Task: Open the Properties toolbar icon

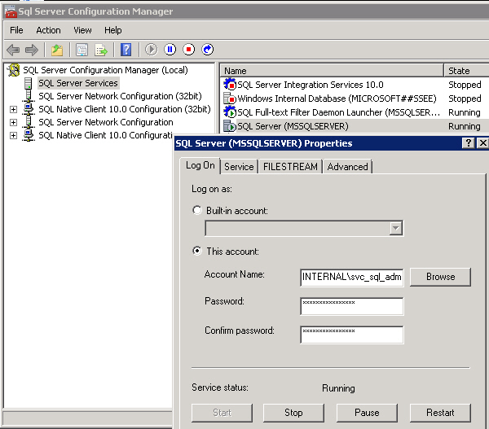Action: (x=81, y=50)
